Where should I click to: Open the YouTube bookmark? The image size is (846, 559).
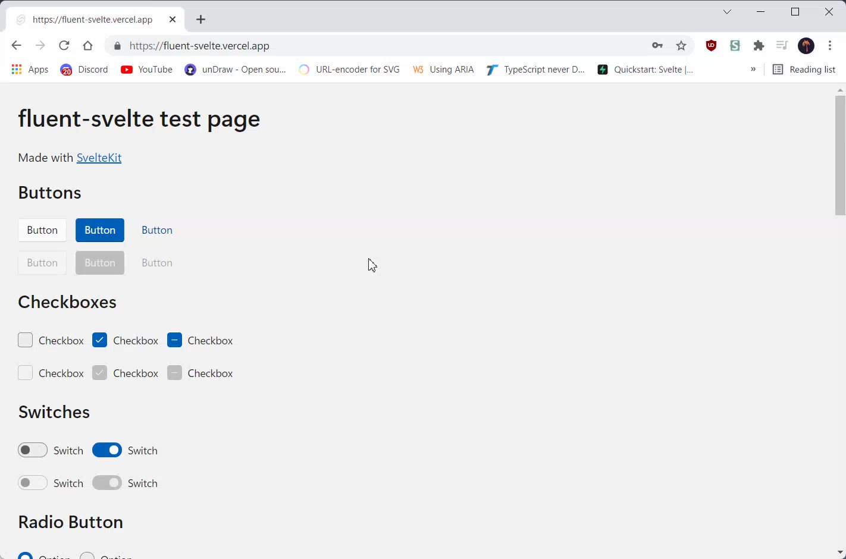click(x=146, y=70)
